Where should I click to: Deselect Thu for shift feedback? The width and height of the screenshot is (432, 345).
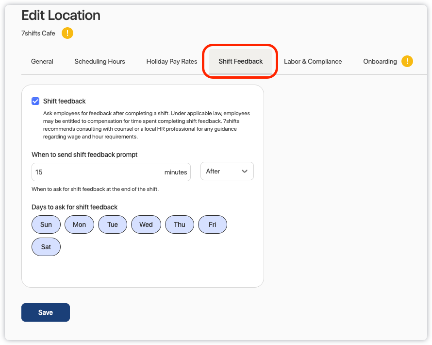click(180, 224)
